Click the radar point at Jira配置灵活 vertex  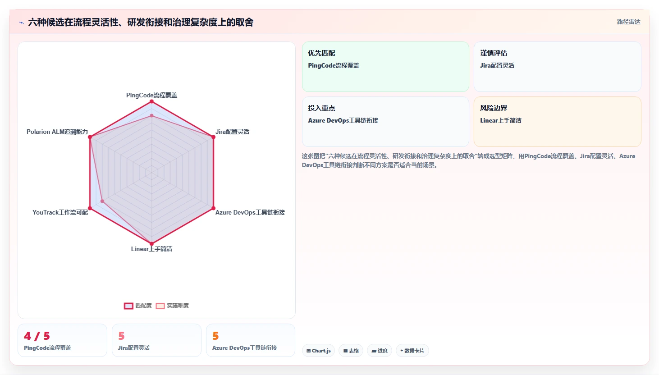pyautogui.click(x=213, y=137)
